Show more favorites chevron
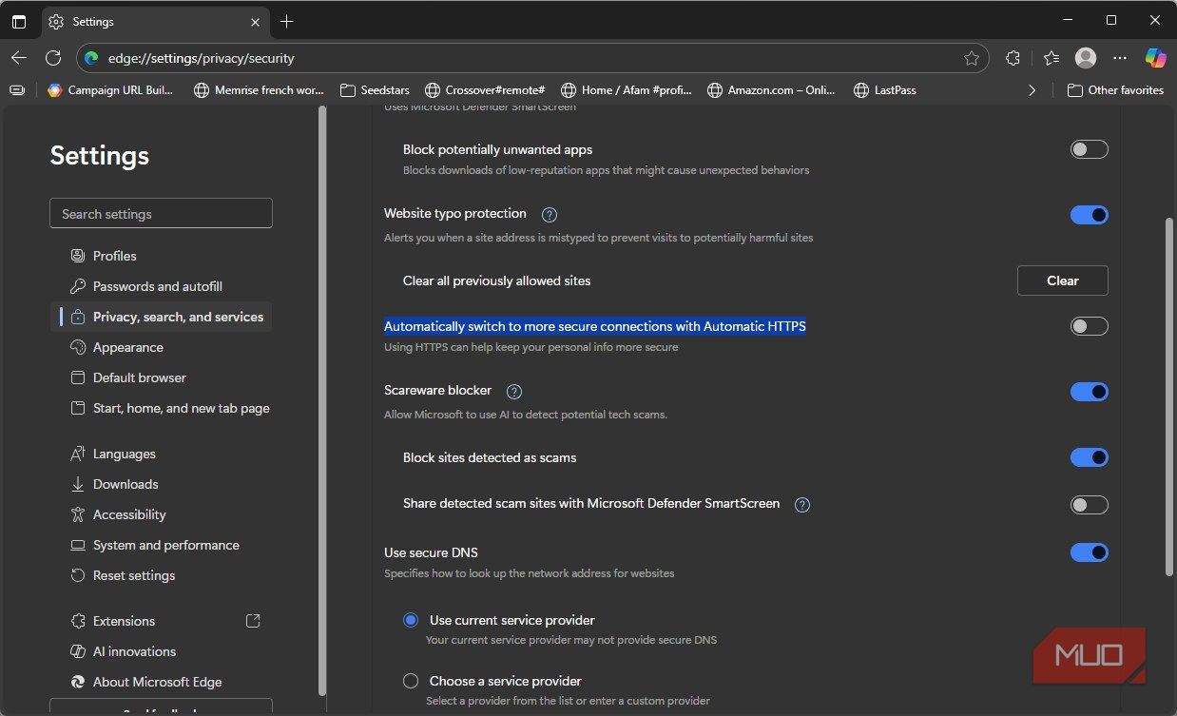Viewport: 1177px width, 716px height. 1032,90
